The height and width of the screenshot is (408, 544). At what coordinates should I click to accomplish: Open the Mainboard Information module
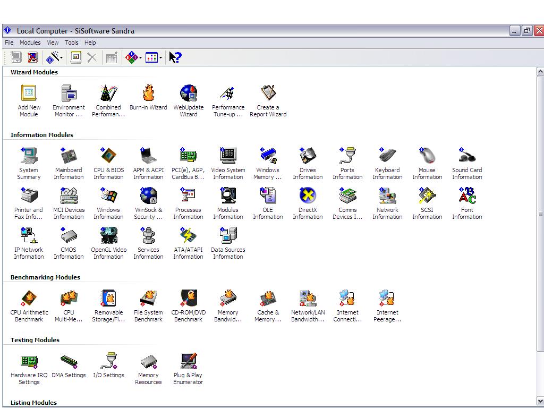(x=69, y=164)
